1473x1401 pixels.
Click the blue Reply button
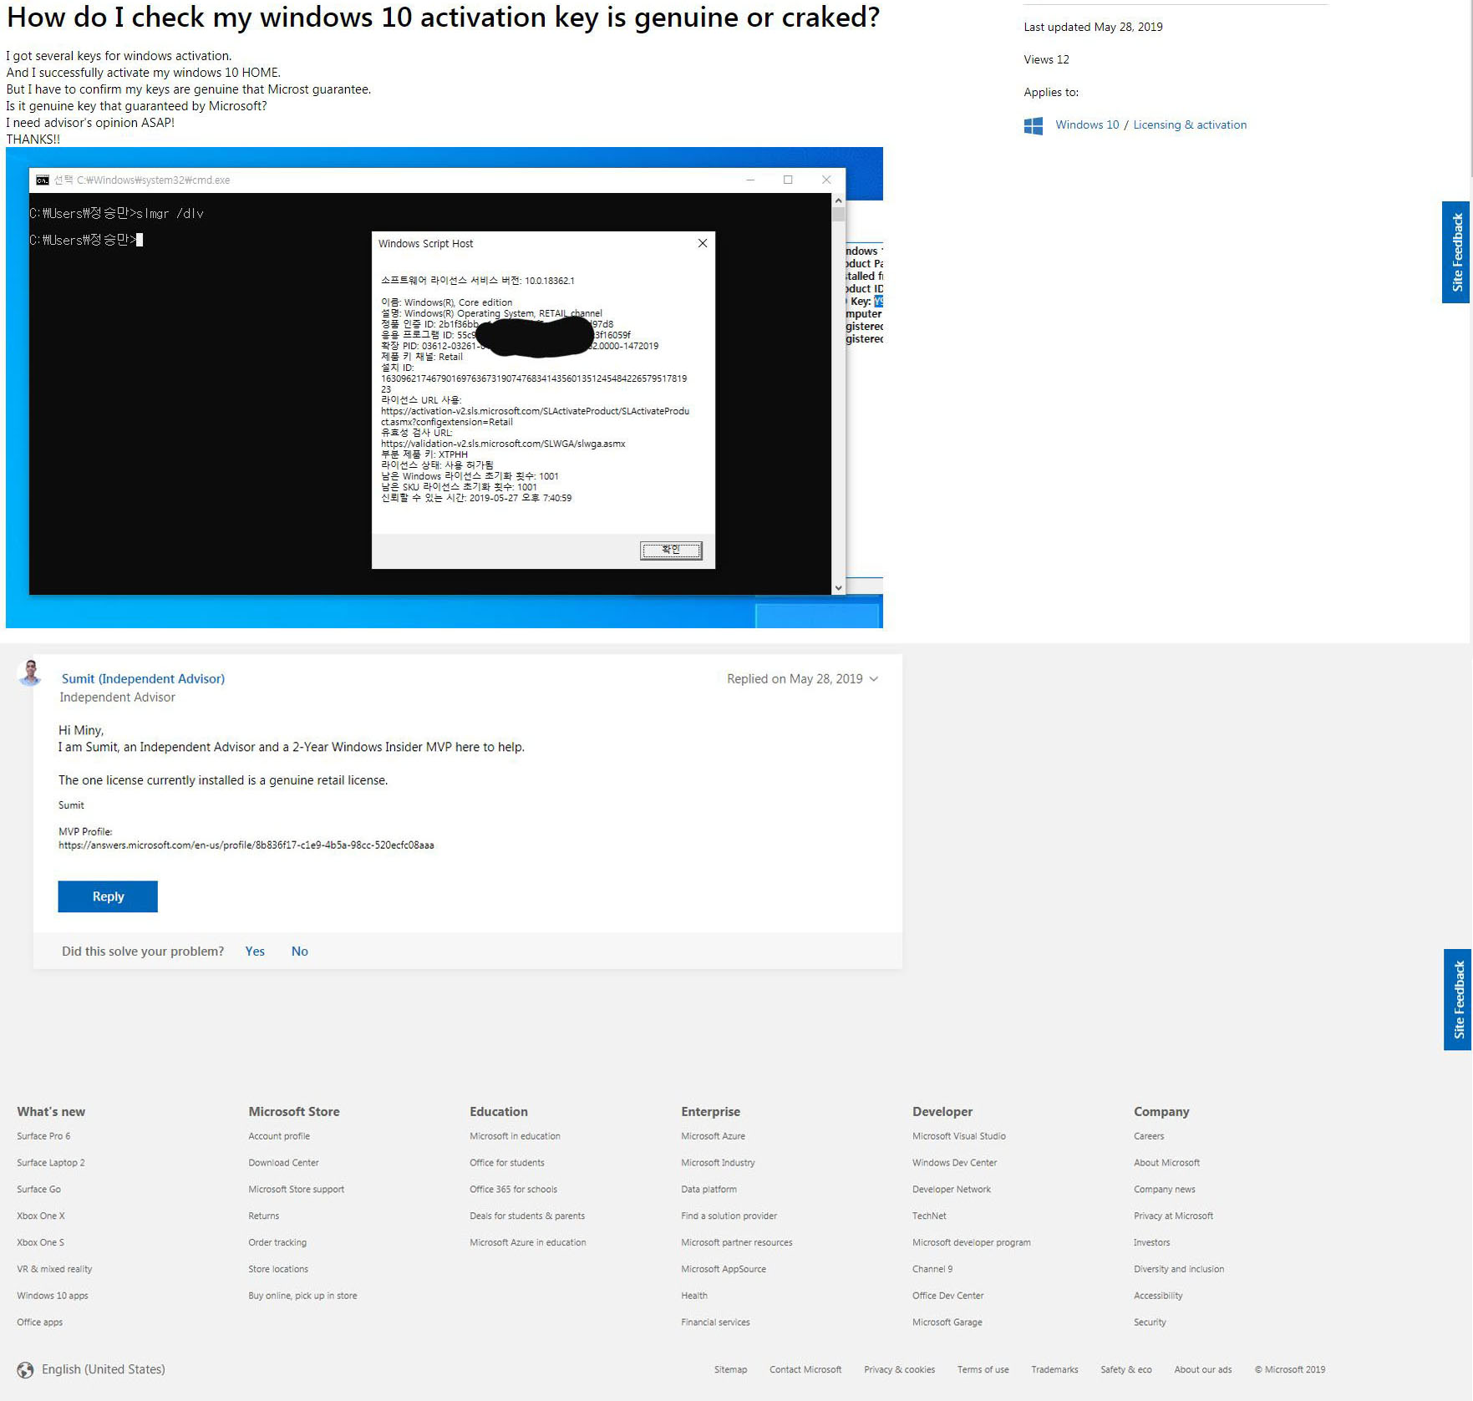(x=108, y=896)
